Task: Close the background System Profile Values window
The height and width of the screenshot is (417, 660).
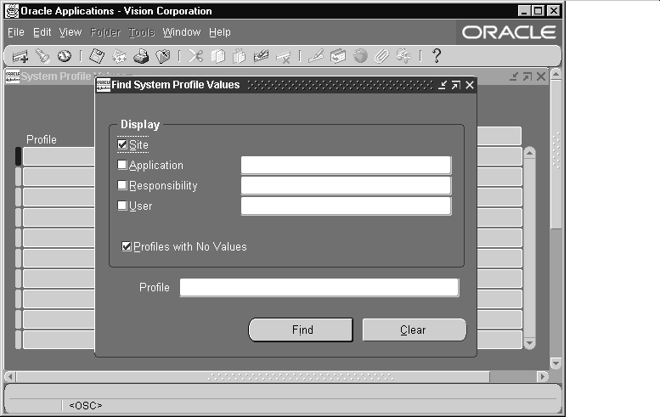Action: tap(541, 76)
